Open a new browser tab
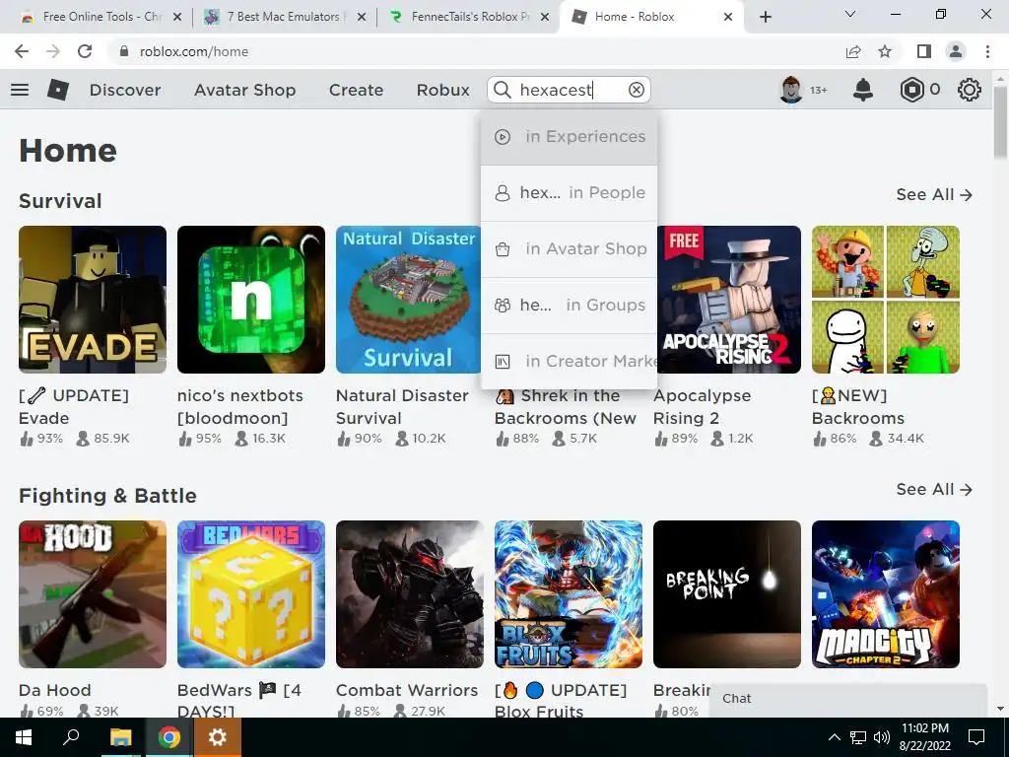The image size is (1009, 757). 765,17
